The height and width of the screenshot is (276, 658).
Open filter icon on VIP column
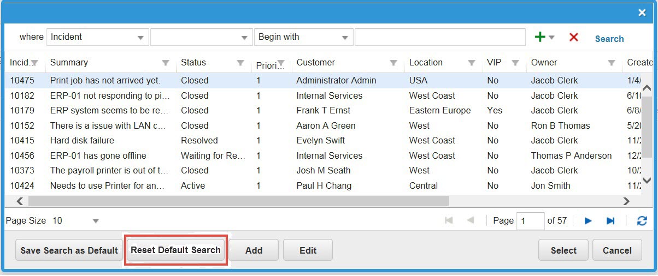click(515, 63)
